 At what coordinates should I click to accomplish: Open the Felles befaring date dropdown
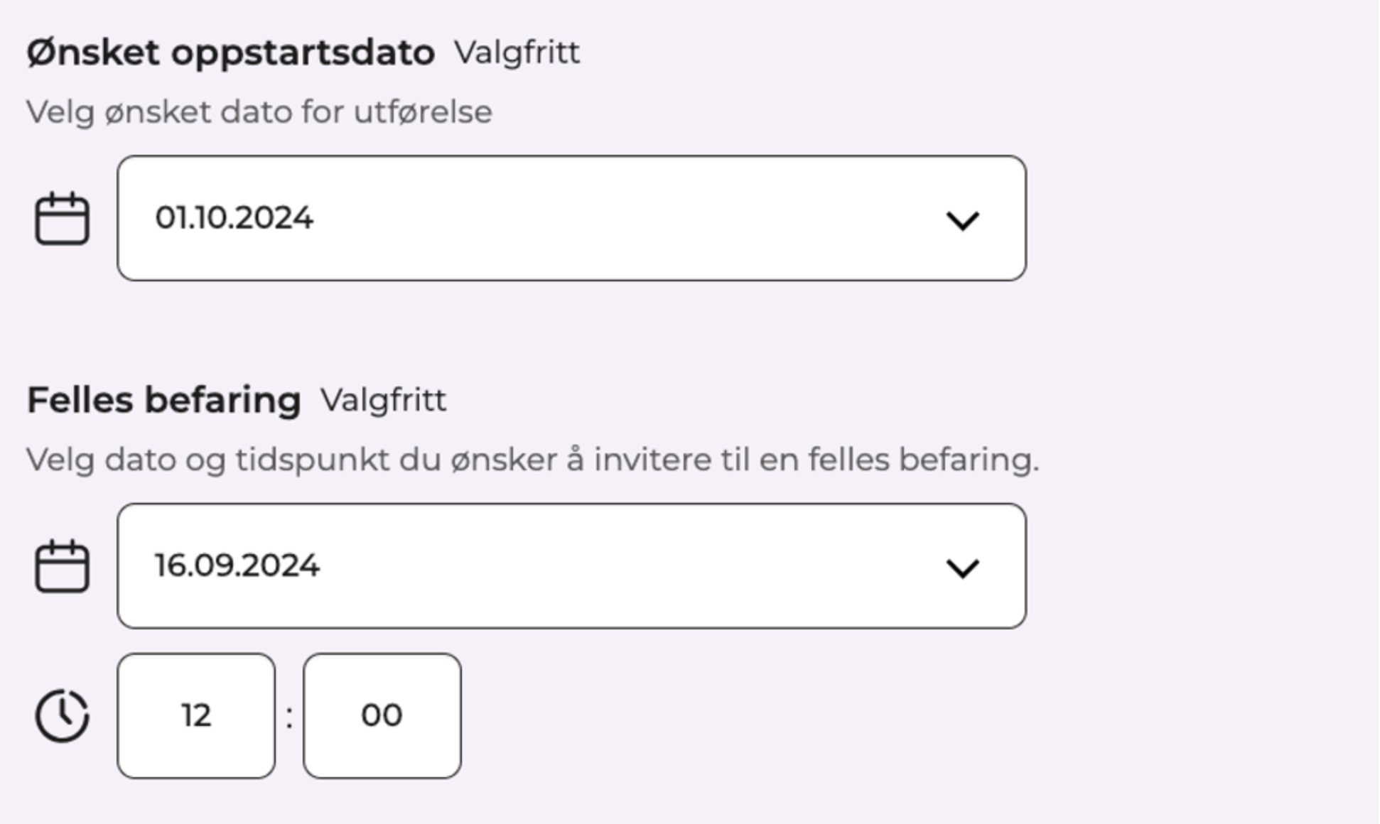pos(572,566)
